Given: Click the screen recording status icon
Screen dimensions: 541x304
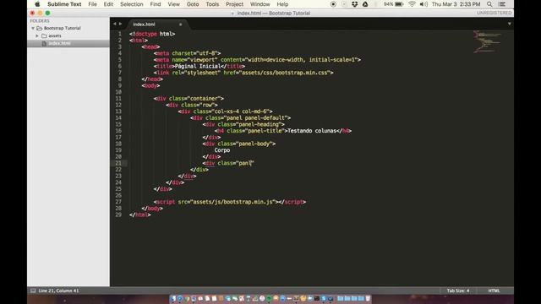Looking at the screenshot, I should click(333, 4).
